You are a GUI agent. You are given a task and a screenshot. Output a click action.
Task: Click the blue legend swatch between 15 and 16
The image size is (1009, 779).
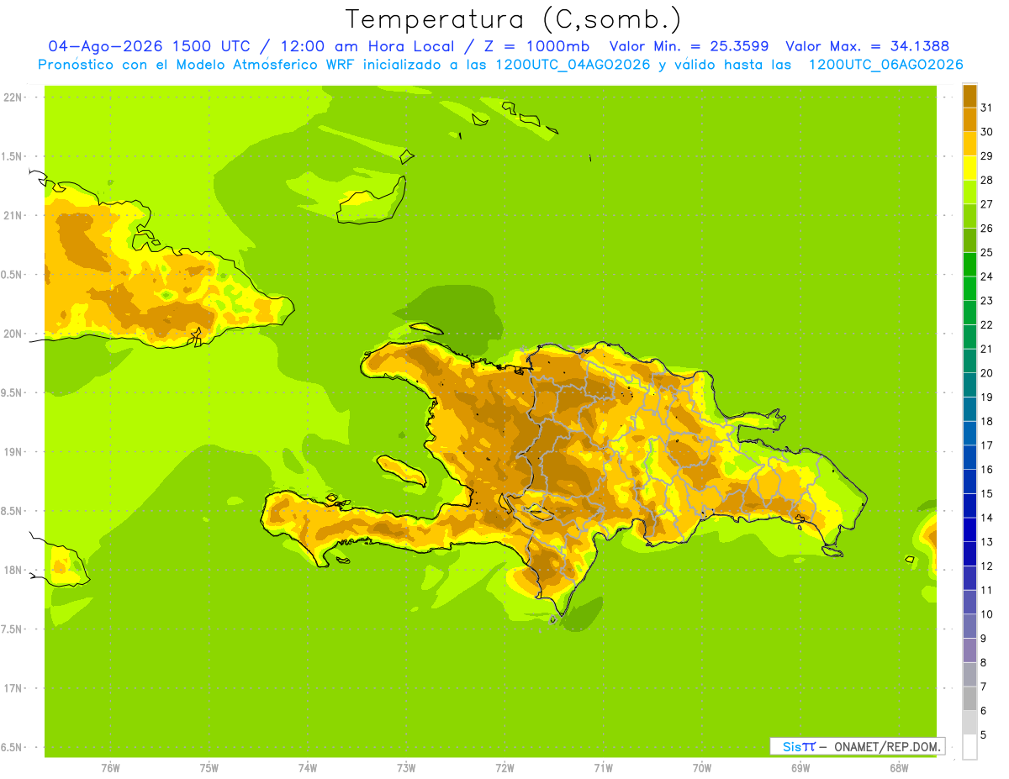click(969, 482)
